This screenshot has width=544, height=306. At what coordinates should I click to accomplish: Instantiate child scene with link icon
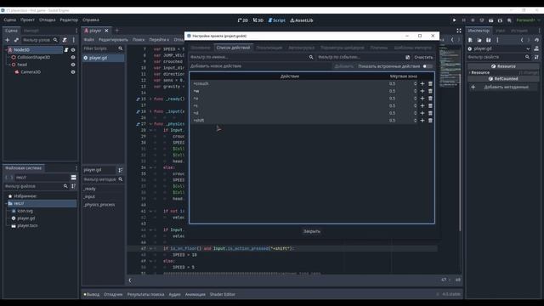click(16, 40)
